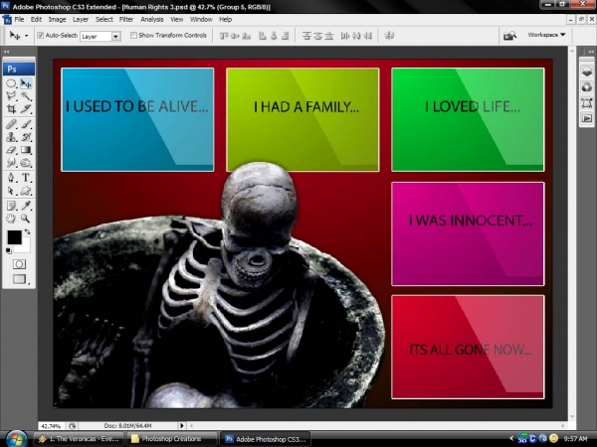Open the Image menu

(x=57, y=20)
